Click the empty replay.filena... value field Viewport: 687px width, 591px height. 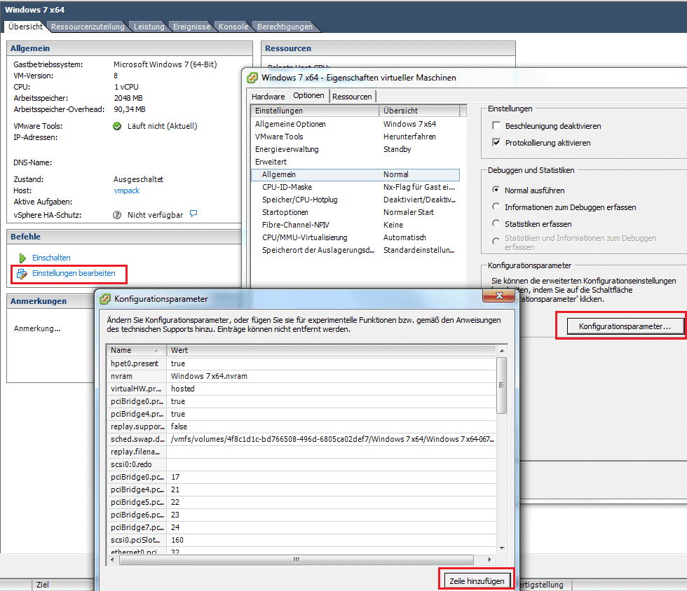pyautogui.click(x=331, y=452)
